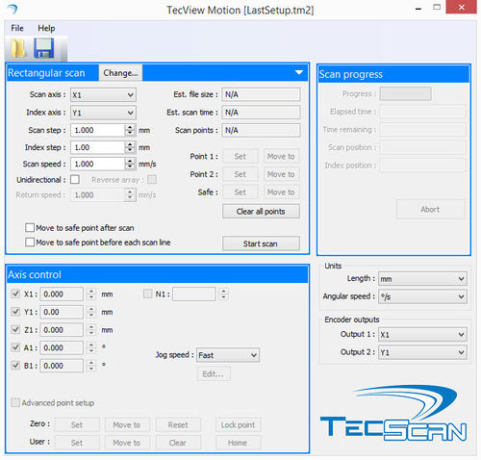Screen dimensions: 481x460
Task: Adjust the A1 angle spinner
Action: 91,348
